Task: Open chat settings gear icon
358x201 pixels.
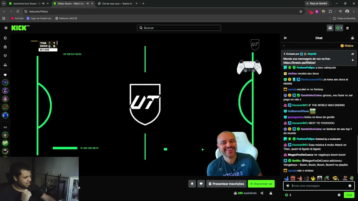Action: (339, 195)
